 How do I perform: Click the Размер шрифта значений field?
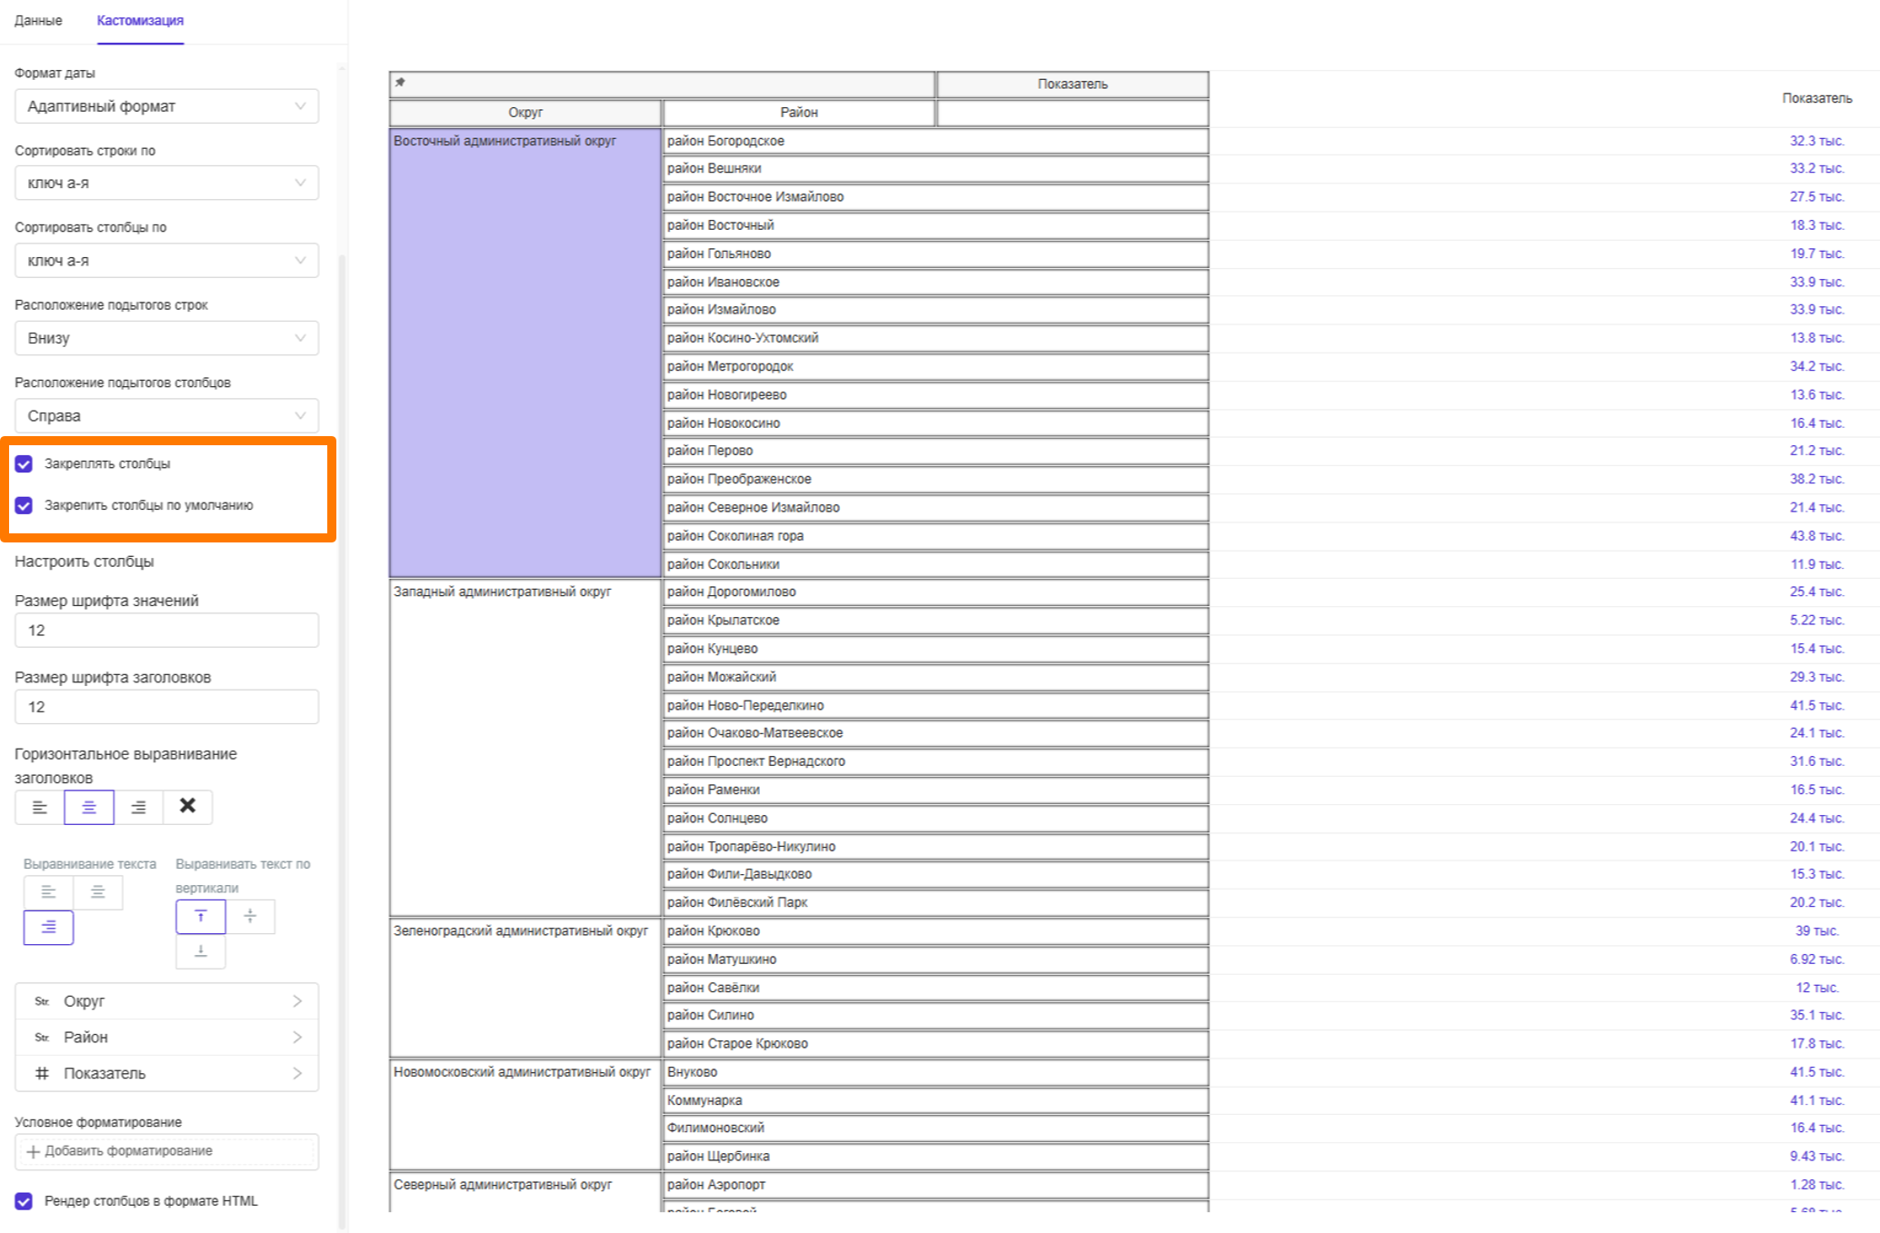166,631
